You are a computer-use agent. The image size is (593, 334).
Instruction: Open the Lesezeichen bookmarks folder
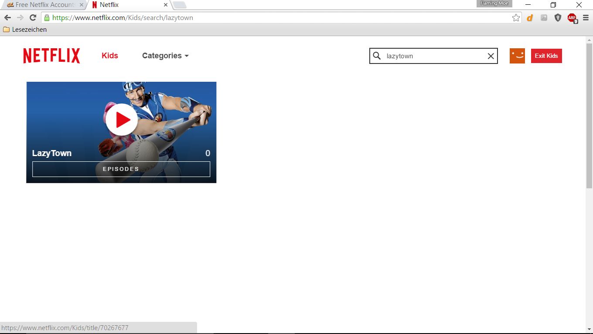coord(25,30)
